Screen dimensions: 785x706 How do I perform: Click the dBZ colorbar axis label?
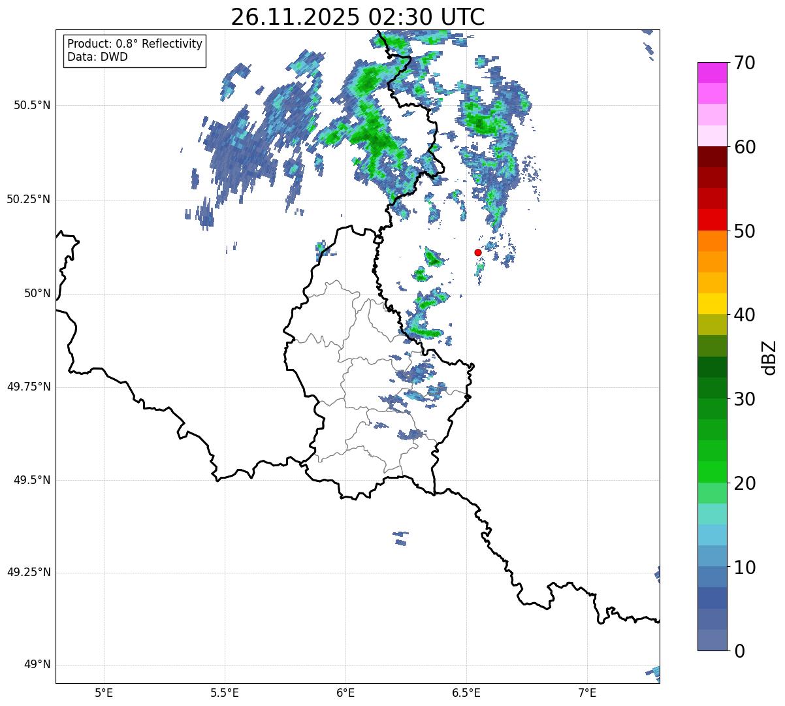769,357
